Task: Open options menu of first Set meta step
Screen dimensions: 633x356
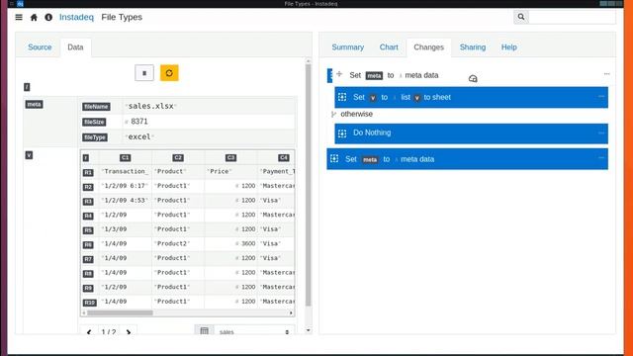Action: [606, 74]
